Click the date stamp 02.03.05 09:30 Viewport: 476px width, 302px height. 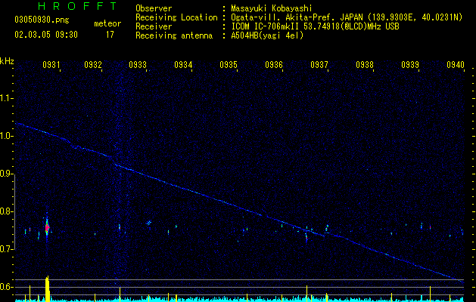click(x=46, y=35)
